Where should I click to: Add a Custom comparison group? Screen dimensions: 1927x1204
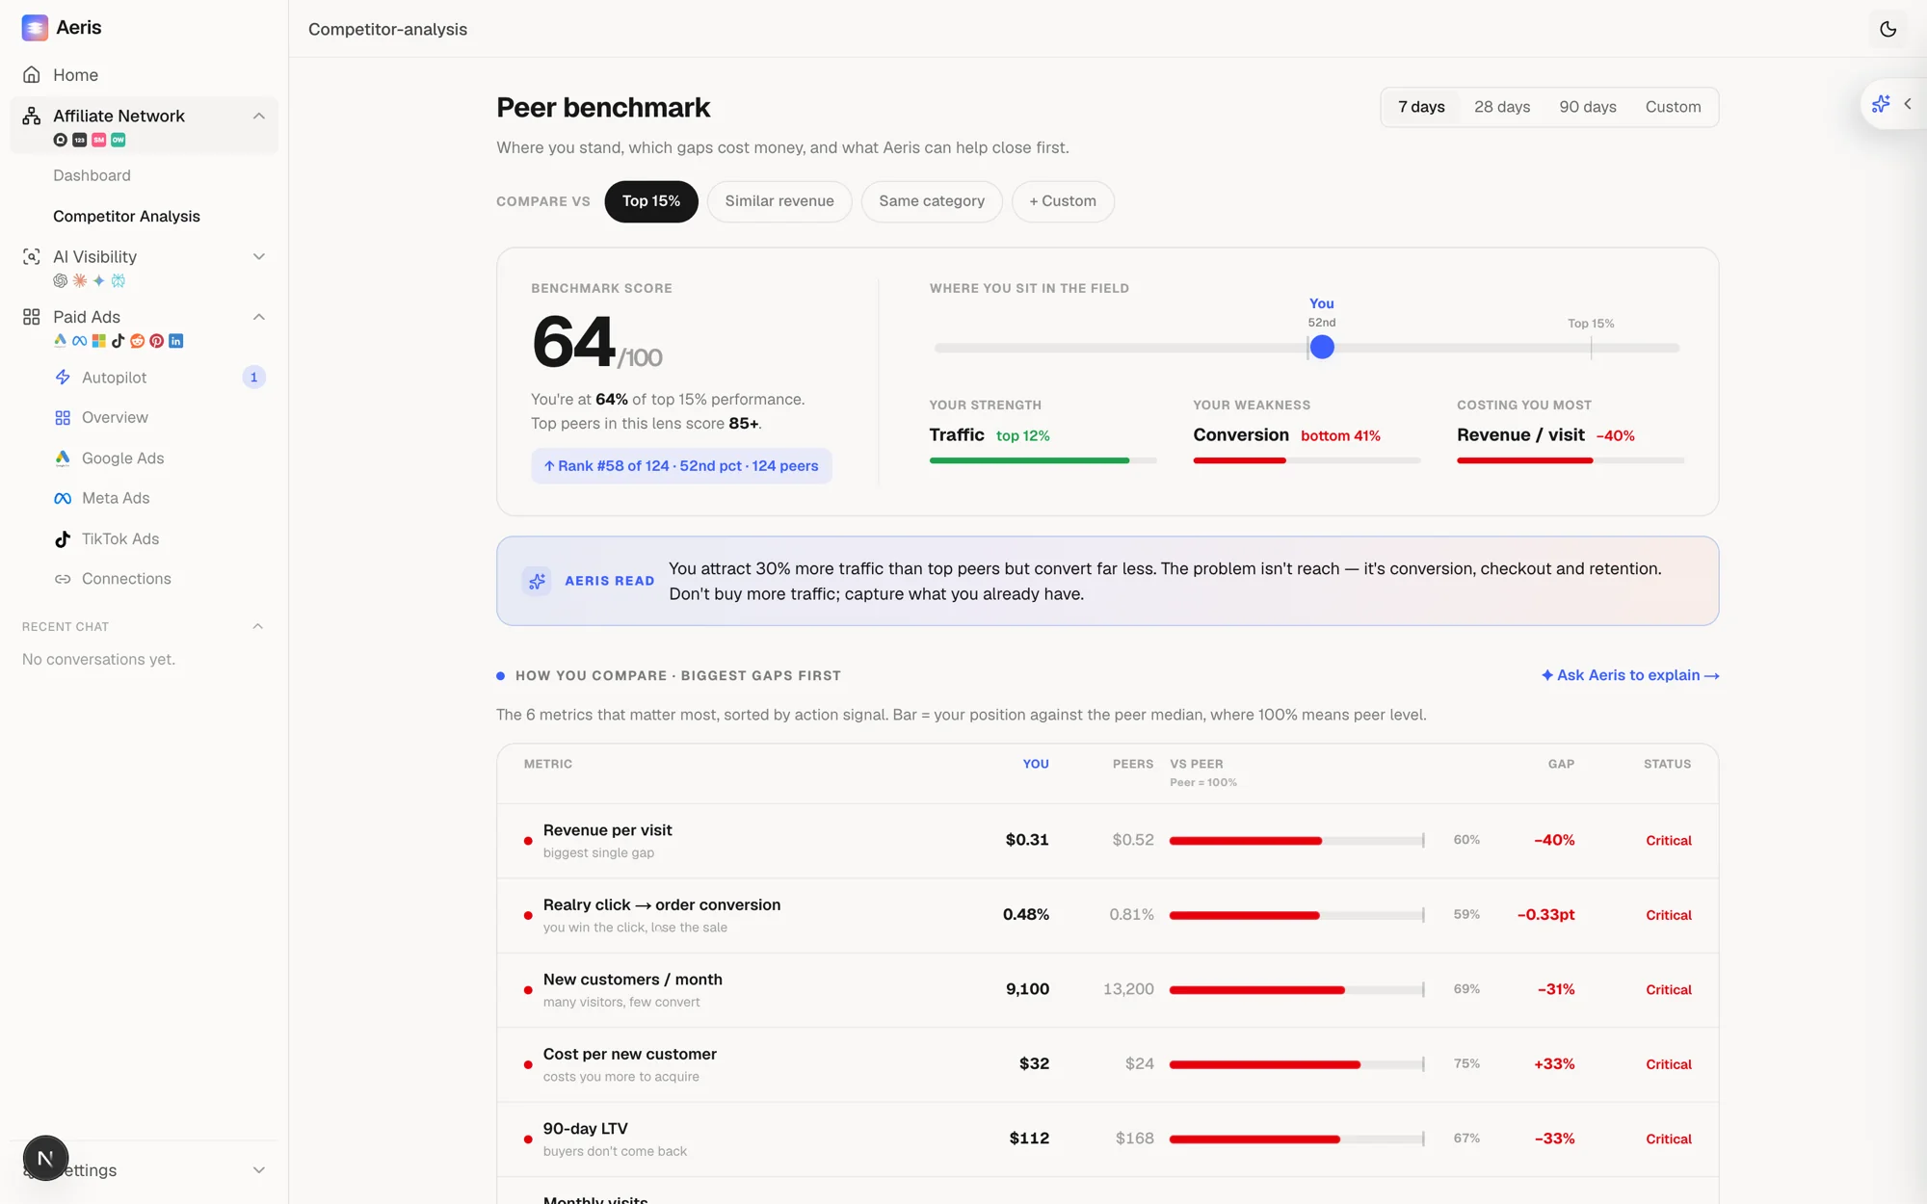pos(1063,201)
